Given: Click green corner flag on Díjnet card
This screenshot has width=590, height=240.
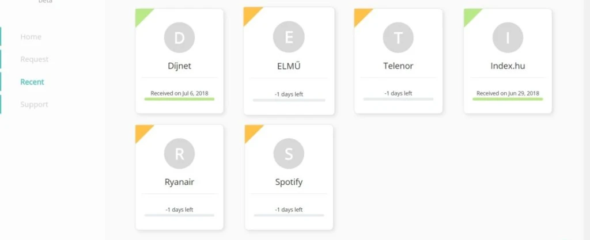Looking at the screenshot, I should coord(141,14).
